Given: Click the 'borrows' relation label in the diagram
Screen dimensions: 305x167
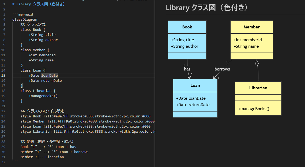Looking at the screenshot, I should click(x=222, y=69).
